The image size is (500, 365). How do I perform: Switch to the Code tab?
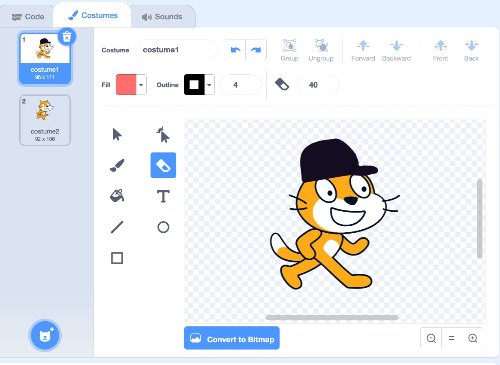coord(28,17)
